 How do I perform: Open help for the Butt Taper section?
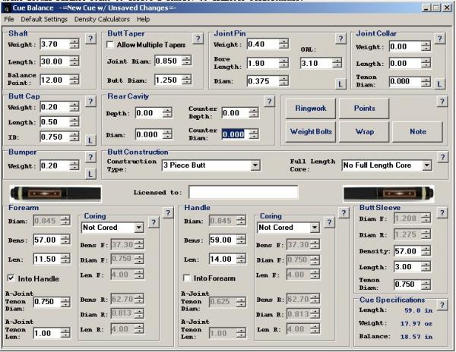coord(198,38)
